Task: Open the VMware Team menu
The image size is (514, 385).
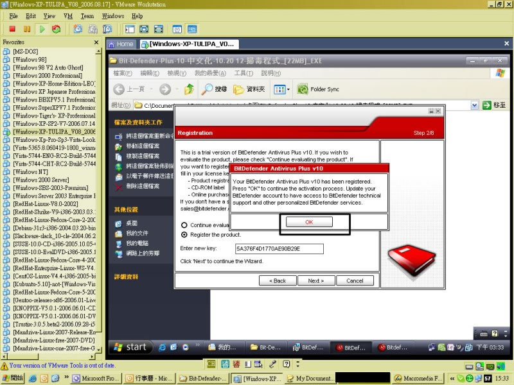Action: pos(87,16)
